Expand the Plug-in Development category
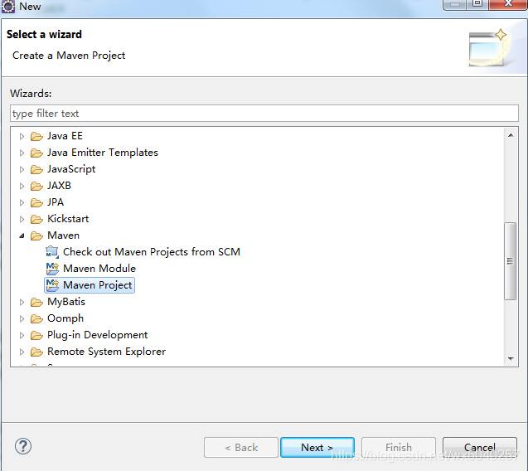 point(22,335)
